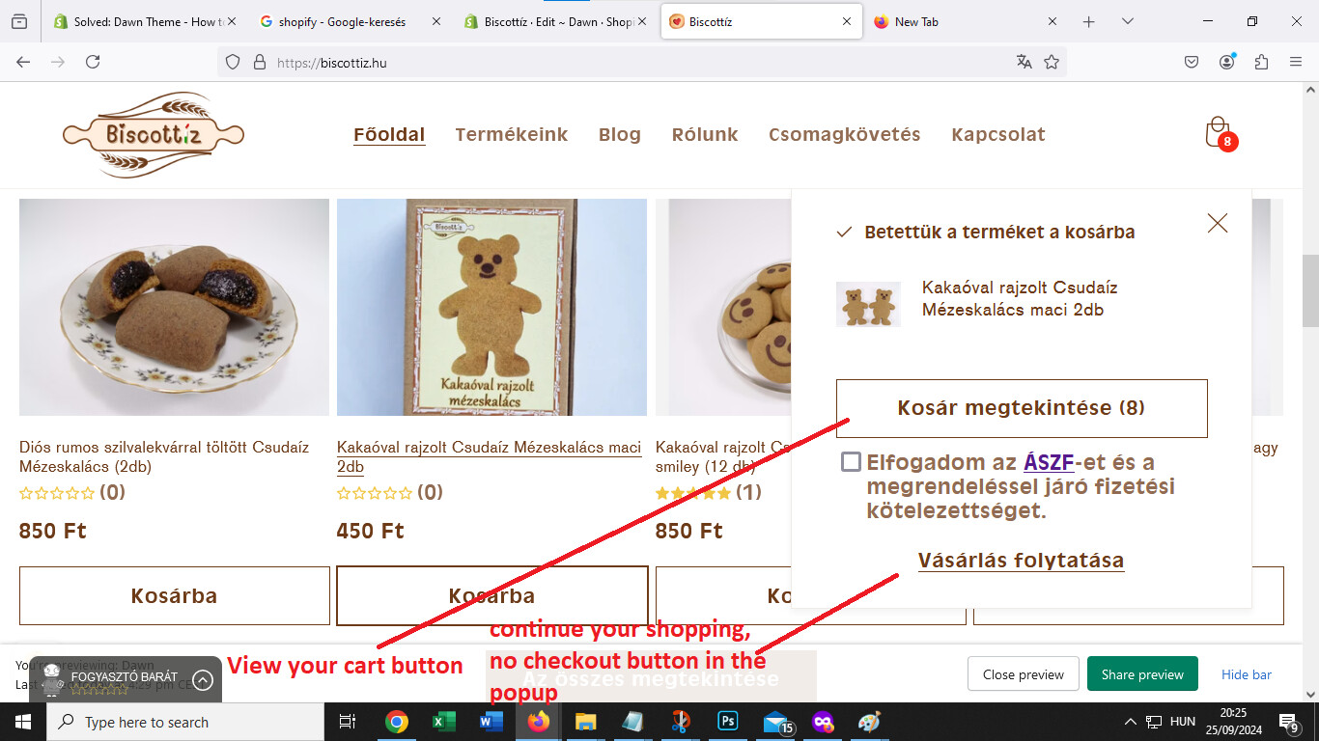The width and height of the screenshot is (1319, 741).
Task: Open Firefox account profile icon
Action: 1226,62
